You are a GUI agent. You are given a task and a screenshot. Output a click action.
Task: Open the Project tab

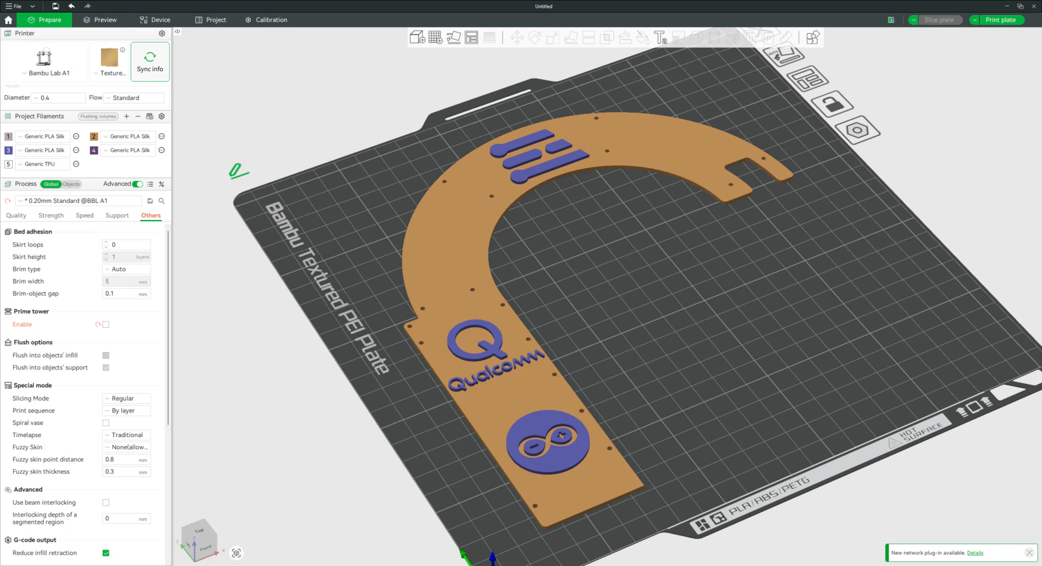coord(210,20)
